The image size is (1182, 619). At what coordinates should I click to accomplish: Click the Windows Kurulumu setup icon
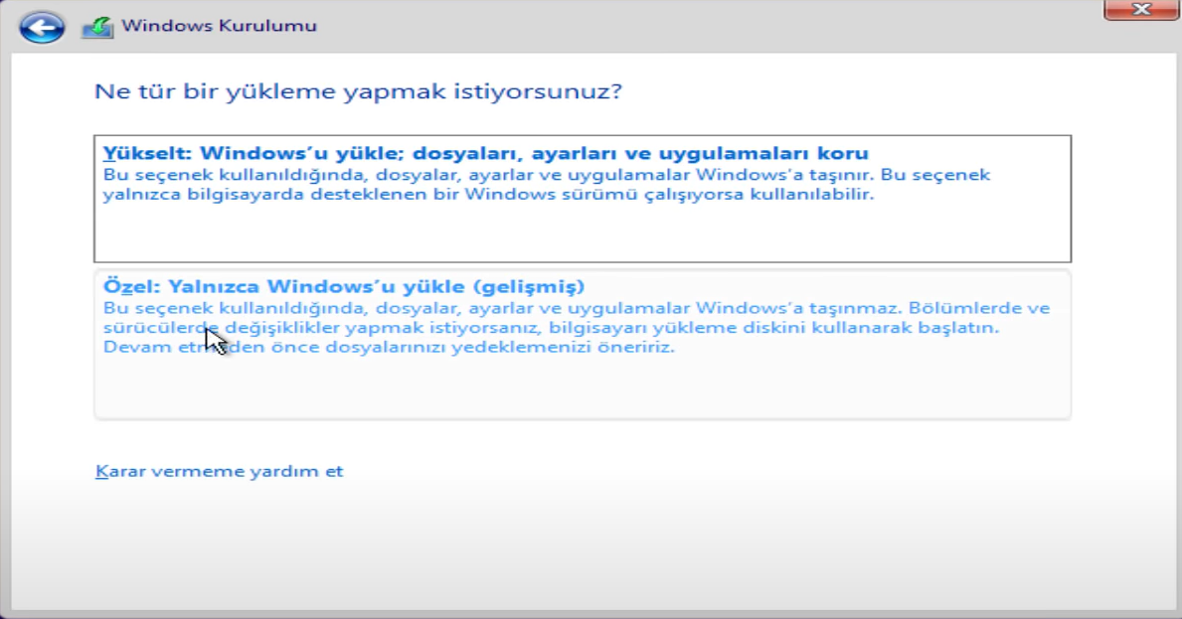point(98,27)
